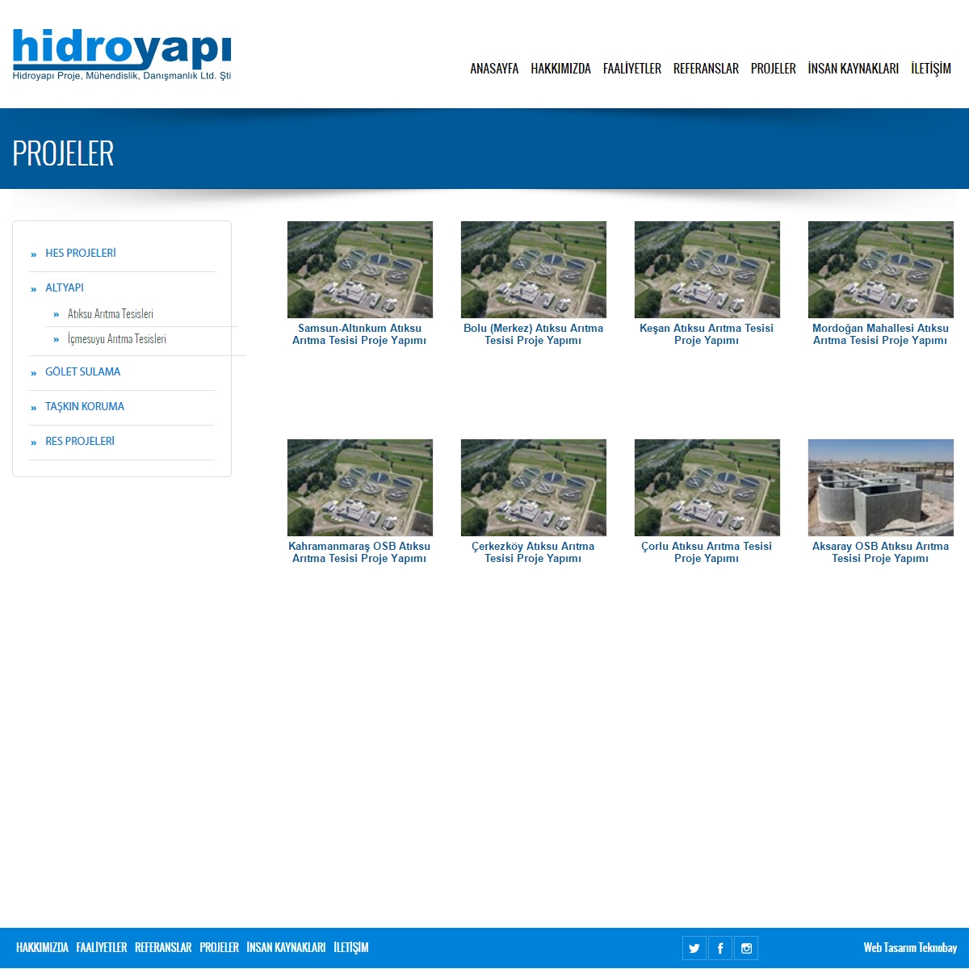Image resolution: width=969 pixels, height=969 pixels.
Task: Click the Twitter icon in footer
Action: pyautogui.click(x=694, y=948)
